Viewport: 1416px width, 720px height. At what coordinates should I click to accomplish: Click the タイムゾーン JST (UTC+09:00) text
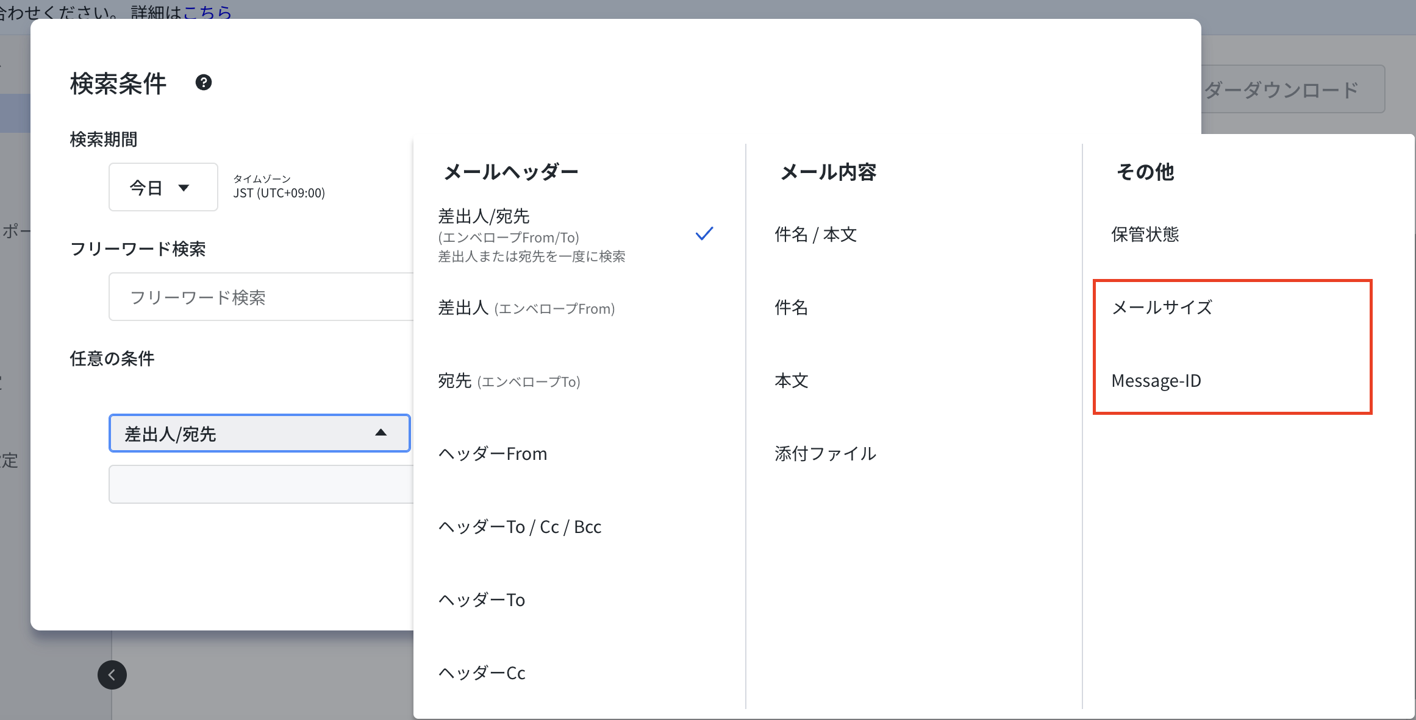tap(279, 186)
